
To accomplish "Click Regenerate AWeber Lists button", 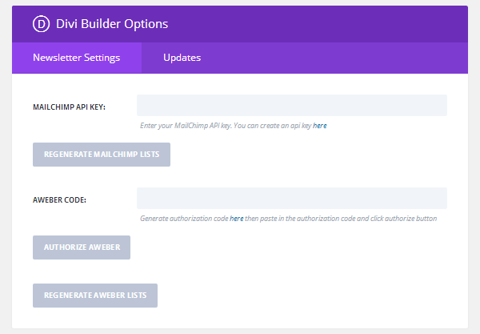I will 95,296.
